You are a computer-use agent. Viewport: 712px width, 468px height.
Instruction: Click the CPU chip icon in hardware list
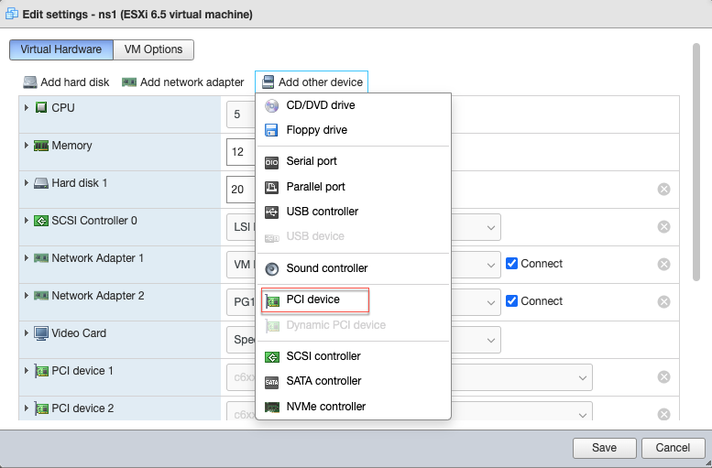41,107
